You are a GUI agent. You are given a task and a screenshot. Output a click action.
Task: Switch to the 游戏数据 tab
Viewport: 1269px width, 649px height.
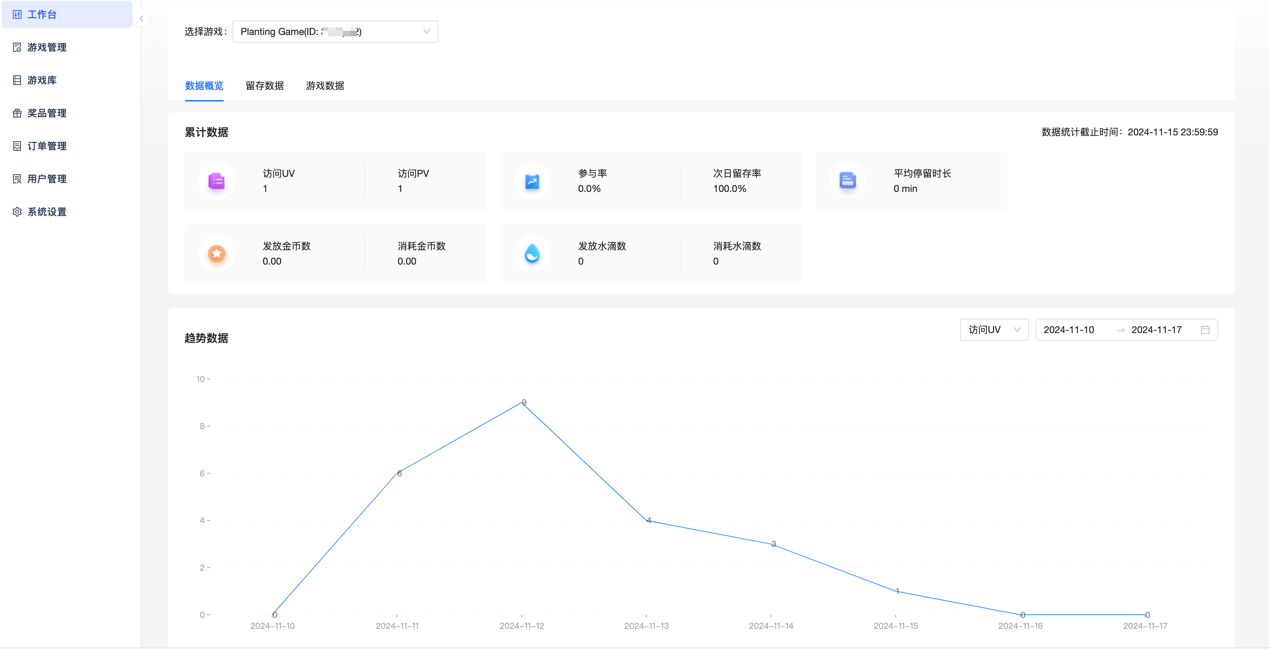325,86
